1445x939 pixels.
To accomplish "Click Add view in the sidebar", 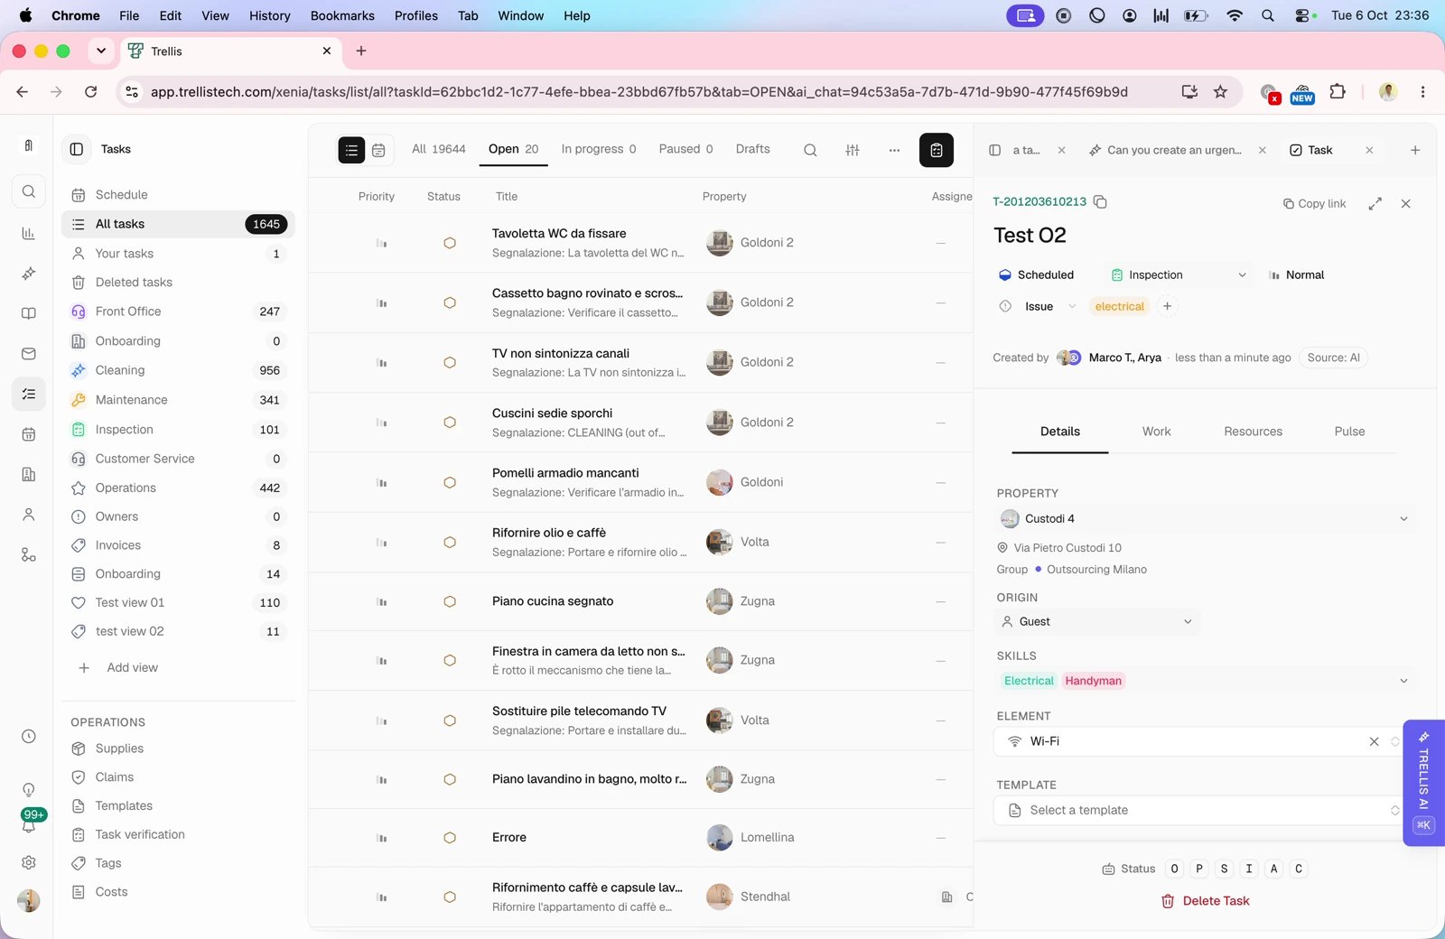I will click(x=118, y=667).
